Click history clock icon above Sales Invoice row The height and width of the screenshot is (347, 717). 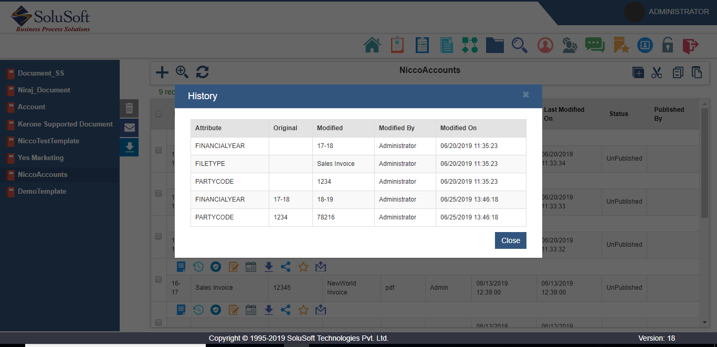coord(198,267)
